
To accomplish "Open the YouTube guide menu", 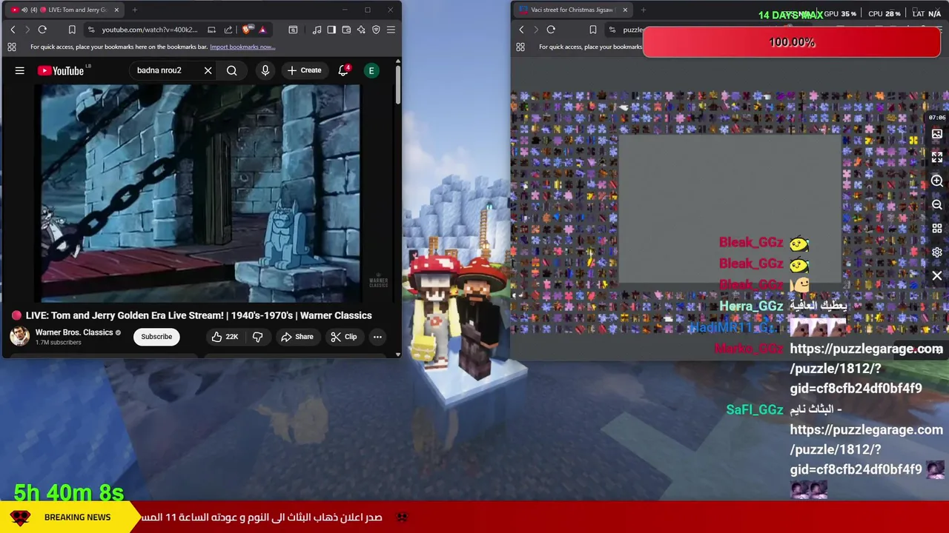I will pos(20,70).
